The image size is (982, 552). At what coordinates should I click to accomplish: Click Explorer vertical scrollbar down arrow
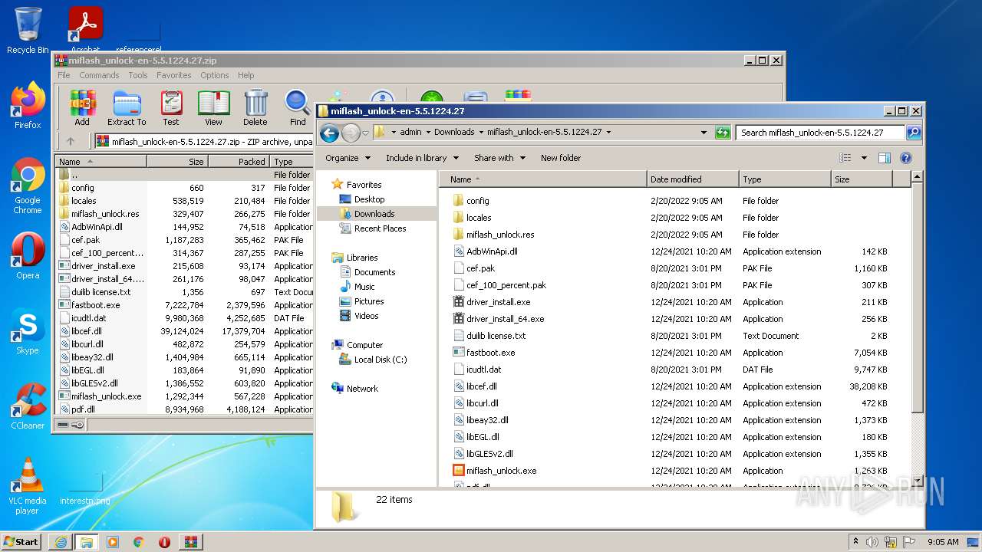click(x=917, y=481)
